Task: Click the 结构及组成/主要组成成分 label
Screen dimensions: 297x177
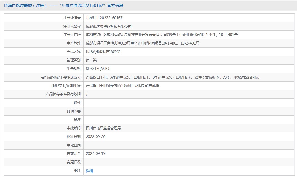Action: pos(61,77)
